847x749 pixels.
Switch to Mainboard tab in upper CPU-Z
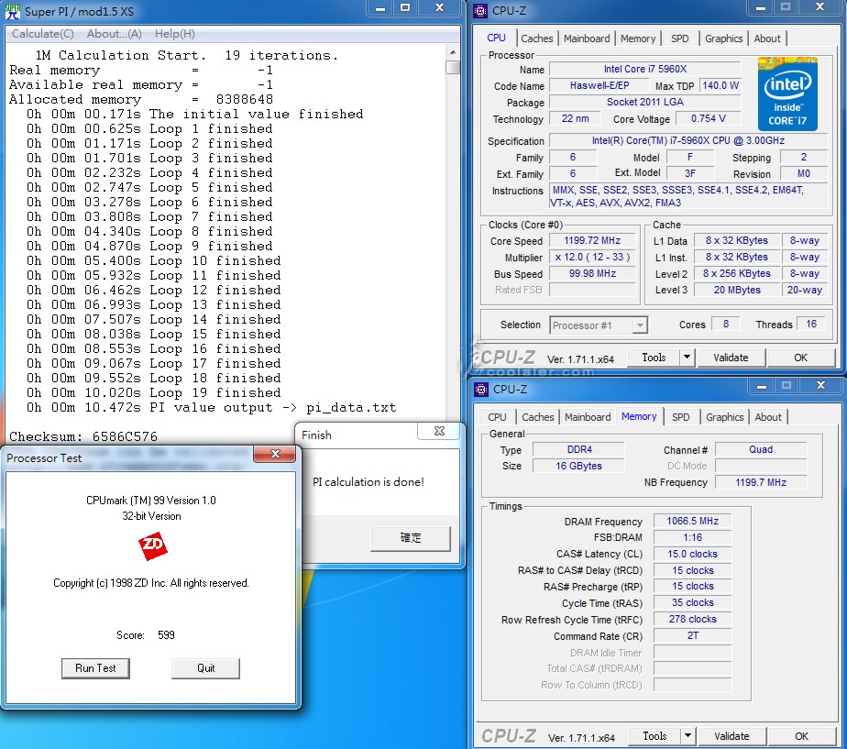pos(587,39)
